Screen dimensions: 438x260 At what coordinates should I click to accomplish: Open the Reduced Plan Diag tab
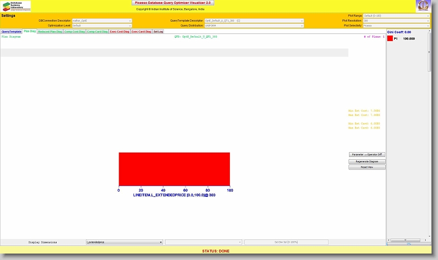[x=50, y=32]
